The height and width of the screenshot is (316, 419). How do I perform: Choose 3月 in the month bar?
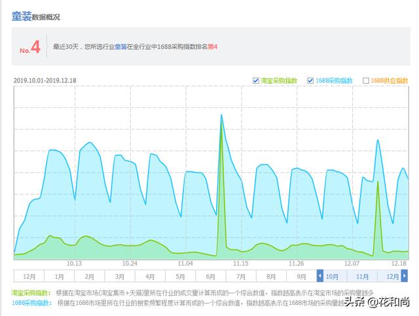click(120, 276)
